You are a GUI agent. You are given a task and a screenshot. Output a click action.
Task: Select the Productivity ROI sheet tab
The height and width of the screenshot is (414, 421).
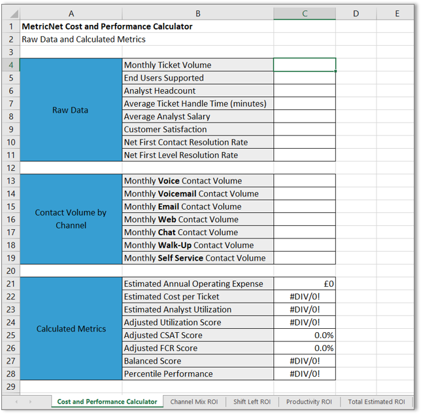click(x=308, y=402)
